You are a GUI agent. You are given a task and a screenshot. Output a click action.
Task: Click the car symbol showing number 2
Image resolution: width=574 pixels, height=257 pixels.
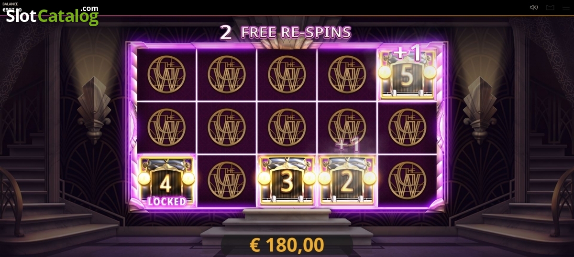[346, 181]
